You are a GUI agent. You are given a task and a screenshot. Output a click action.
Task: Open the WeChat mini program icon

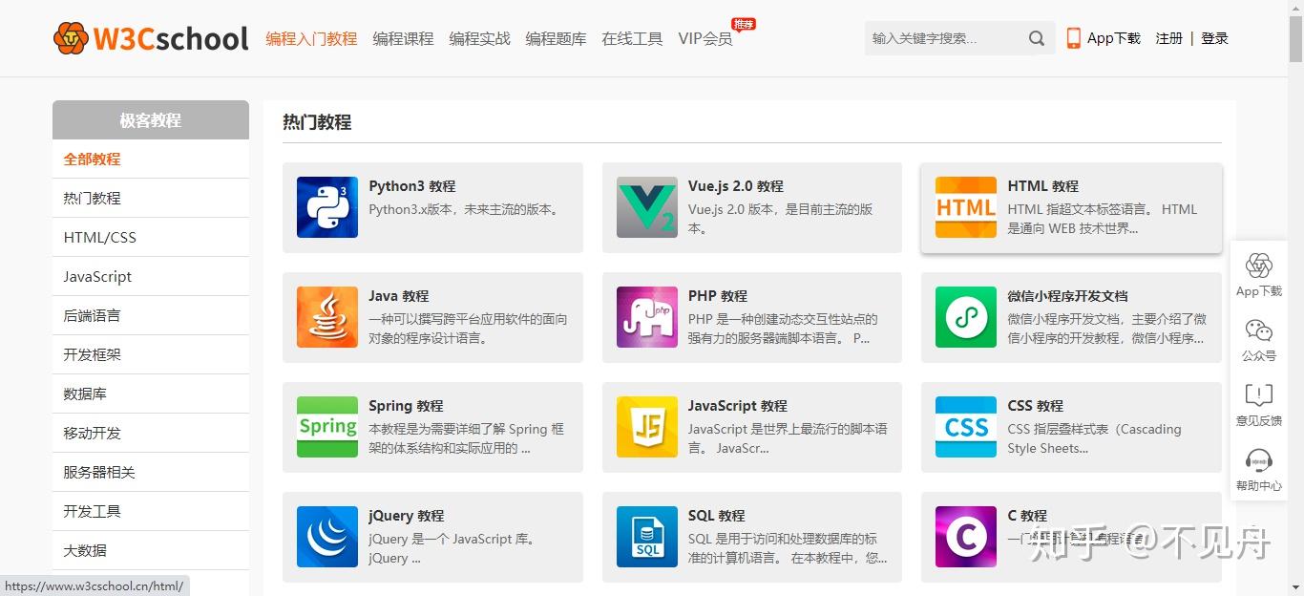pyautogui.click(x=966, y=317)
